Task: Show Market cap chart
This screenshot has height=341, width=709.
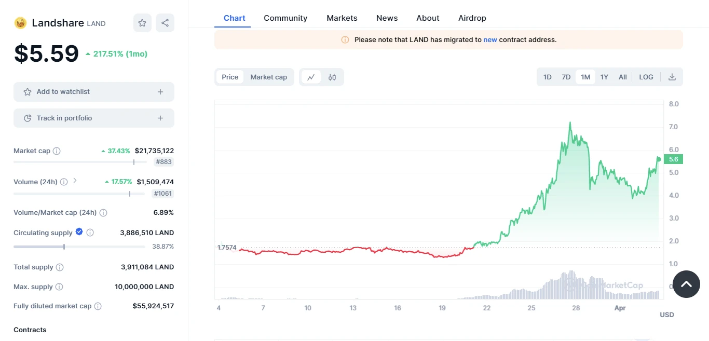Action: tap(269, 77)
